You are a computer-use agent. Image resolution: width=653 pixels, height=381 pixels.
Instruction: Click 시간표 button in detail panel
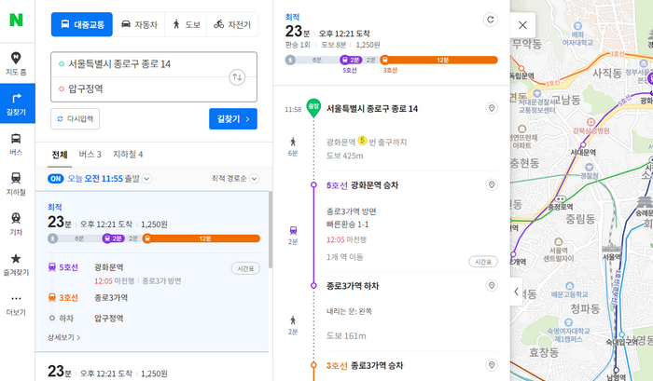[x=483, y=262]
